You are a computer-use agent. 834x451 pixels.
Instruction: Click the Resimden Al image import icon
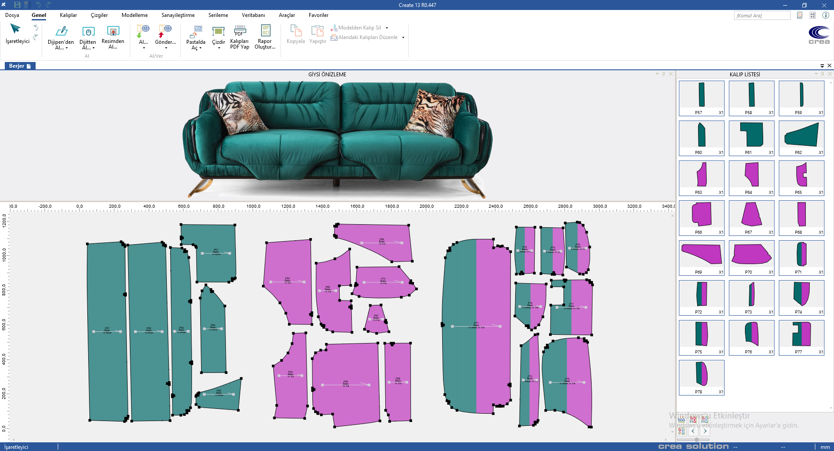(x=113, y=31)
